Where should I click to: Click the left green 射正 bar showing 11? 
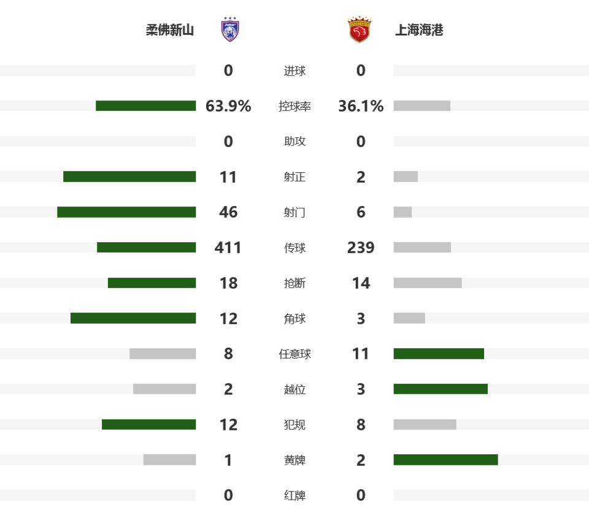129,177
